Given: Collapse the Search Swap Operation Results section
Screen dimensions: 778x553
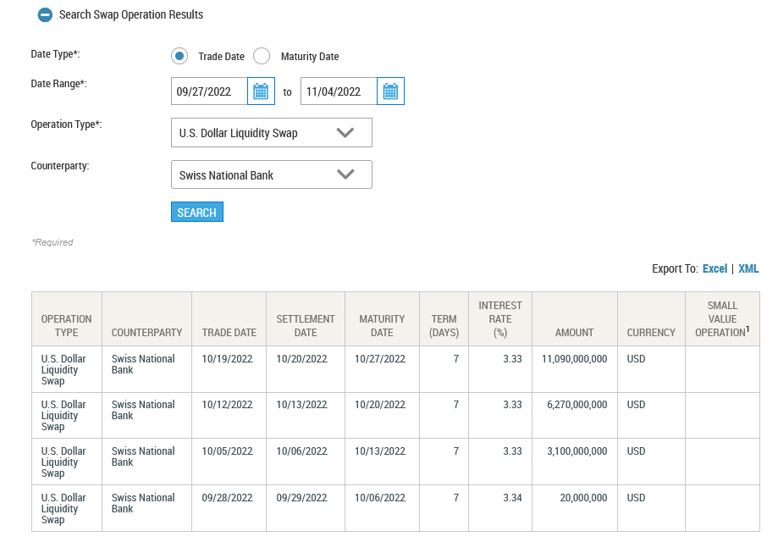Looking at the screenshot, I should pos(45,15).
